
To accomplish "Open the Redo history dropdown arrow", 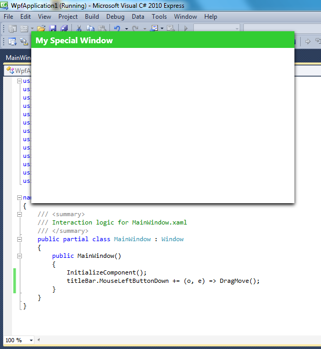I will [x=145, y=29].
